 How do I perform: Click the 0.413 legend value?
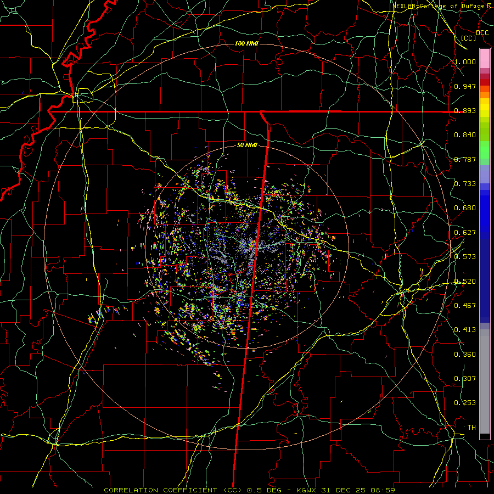465,330
